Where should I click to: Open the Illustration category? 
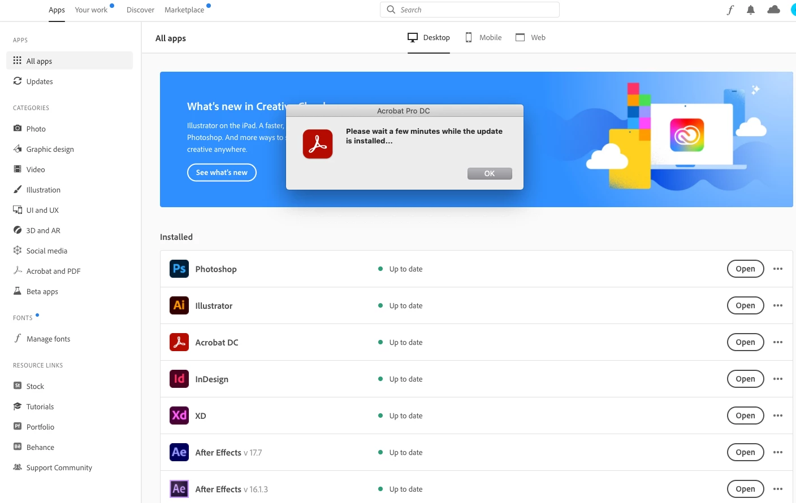pyautogui.click(x=70, y=190)
